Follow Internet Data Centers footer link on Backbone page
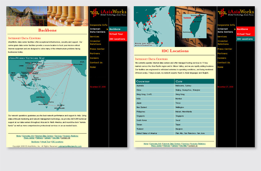The height and width of the screenshot is (171, 261). 44,136
